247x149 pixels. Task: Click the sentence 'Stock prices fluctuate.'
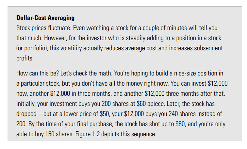click(44, 28)
